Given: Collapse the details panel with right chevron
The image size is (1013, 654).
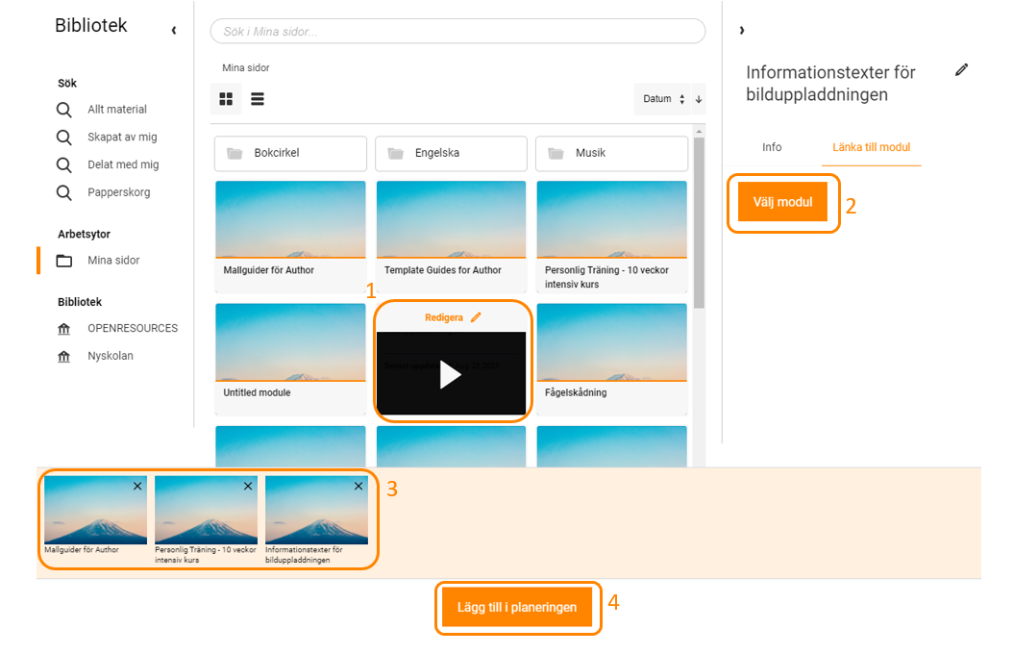Looking at the screenshot, I should pyautogui.click(x=742, y=31).
